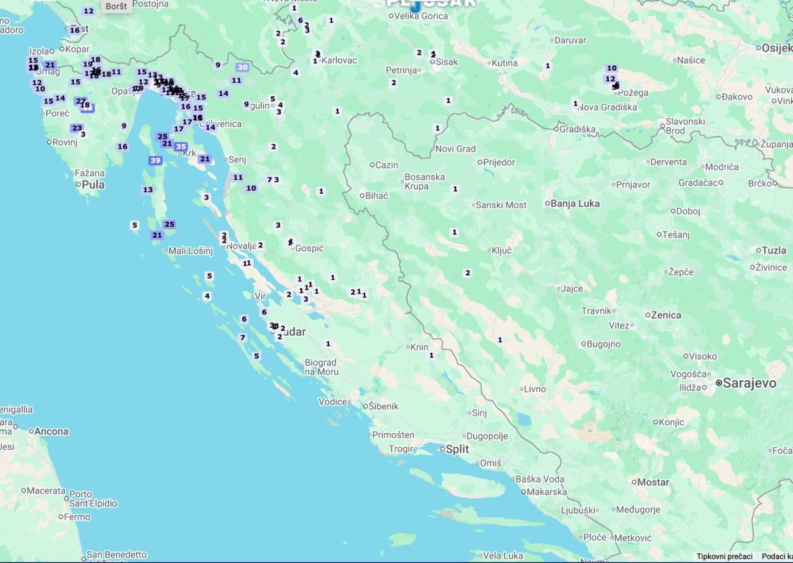Click the 2 marker south of Ključ
This screenshot has height=563, width=793.
click(x=468, y=273)
